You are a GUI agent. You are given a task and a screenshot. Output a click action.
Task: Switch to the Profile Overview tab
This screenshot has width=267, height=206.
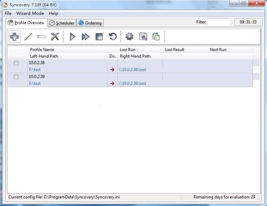coord(27,23)
